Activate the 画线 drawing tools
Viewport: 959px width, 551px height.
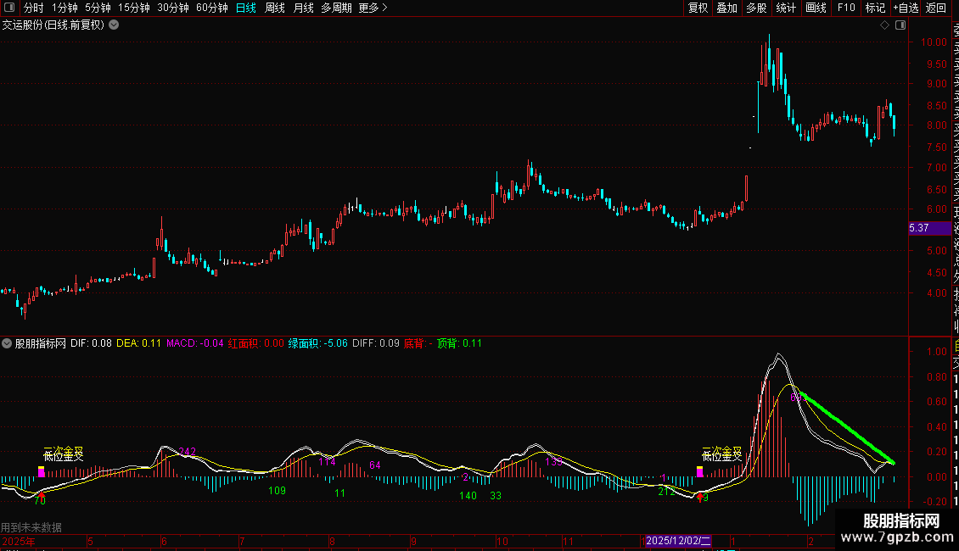coord(816,8)
